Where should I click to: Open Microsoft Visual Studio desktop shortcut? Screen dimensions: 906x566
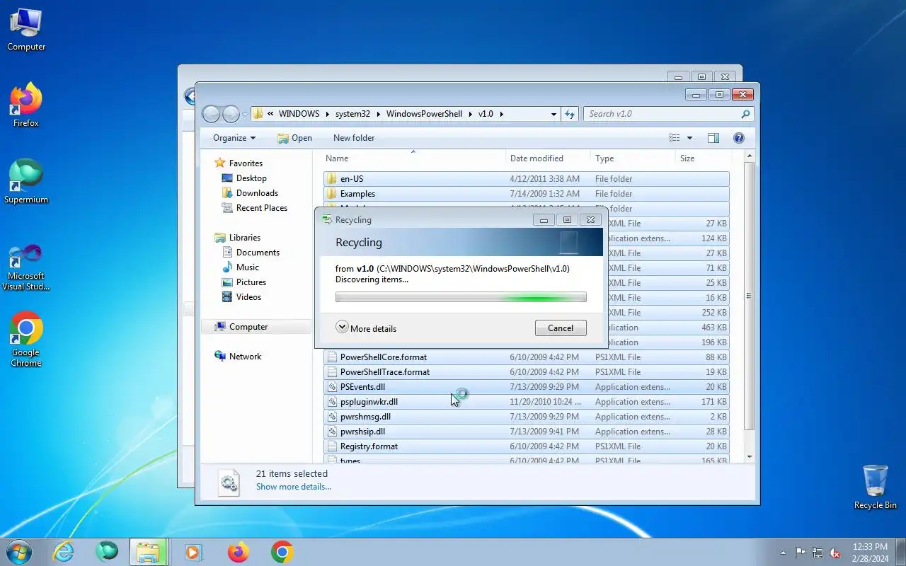26,267
